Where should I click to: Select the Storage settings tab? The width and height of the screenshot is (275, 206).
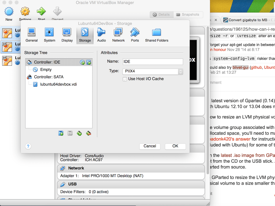(85, 35)
